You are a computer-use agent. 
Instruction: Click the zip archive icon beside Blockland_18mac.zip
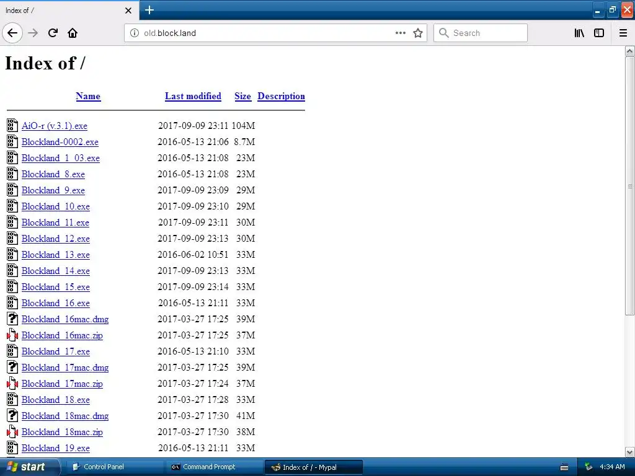point(12,432)
